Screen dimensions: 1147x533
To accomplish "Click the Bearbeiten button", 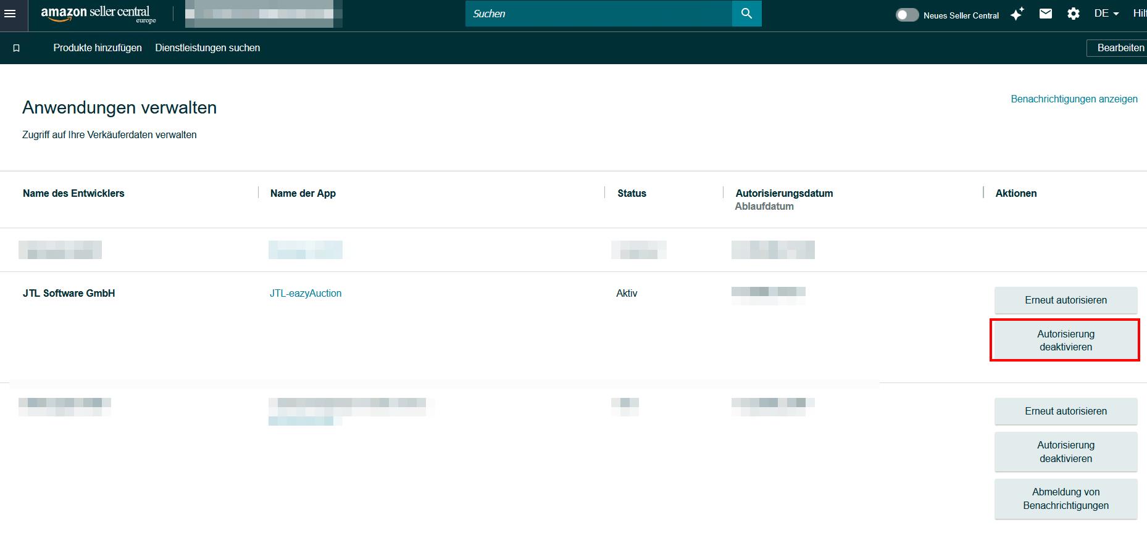I will pyautogui.click(x=1117, y=48).
